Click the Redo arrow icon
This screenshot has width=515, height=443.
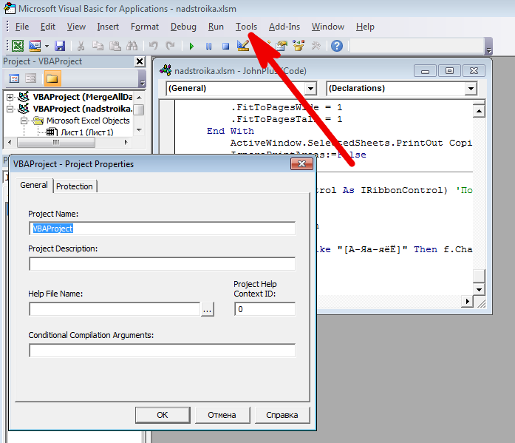pyautogui.click(x=170, y=46)
